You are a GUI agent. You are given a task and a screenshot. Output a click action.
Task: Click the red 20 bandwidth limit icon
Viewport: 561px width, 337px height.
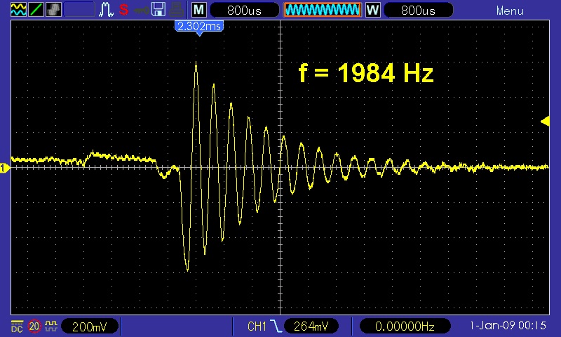click(x=34, y=326)
